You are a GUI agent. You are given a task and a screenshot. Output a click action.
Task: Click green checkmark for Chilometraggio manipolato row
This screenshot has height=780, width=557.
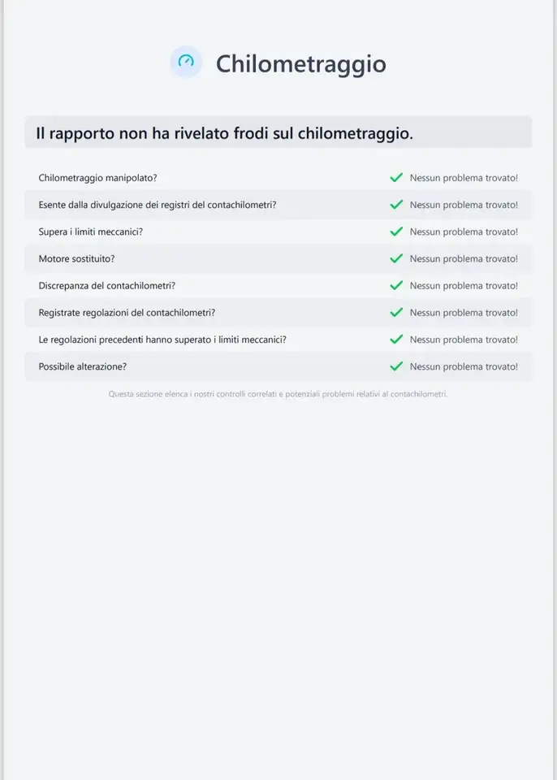tap(396, 178)
